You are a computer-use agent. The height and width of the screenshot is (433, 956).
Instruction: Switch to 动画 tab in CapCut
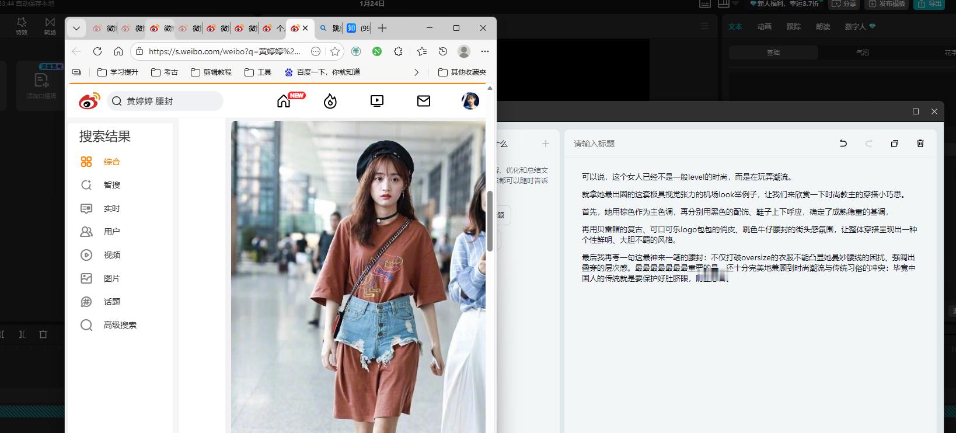coord(765,27)
